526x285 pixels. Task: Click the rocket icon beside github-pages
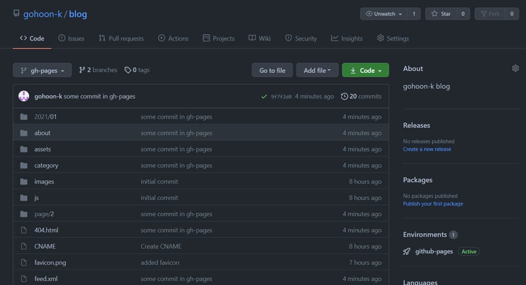(x=407, y=252)
